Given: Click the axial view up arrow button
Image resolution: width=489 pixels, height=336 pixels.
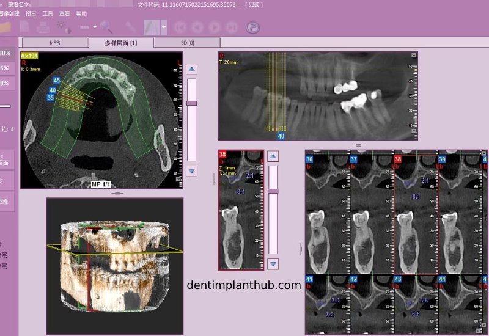Looking at the screenshot, I should coord(191,69).
